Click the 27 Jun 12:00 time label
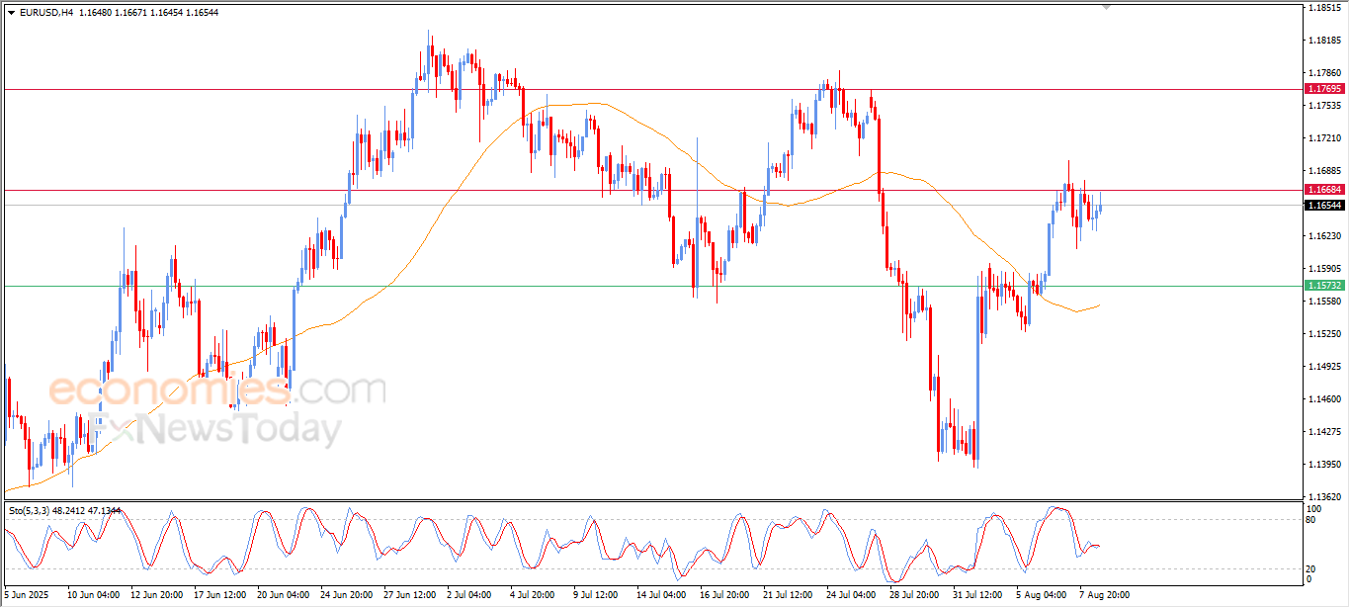This screenshot has width=1350, height=608. (409, 595)
